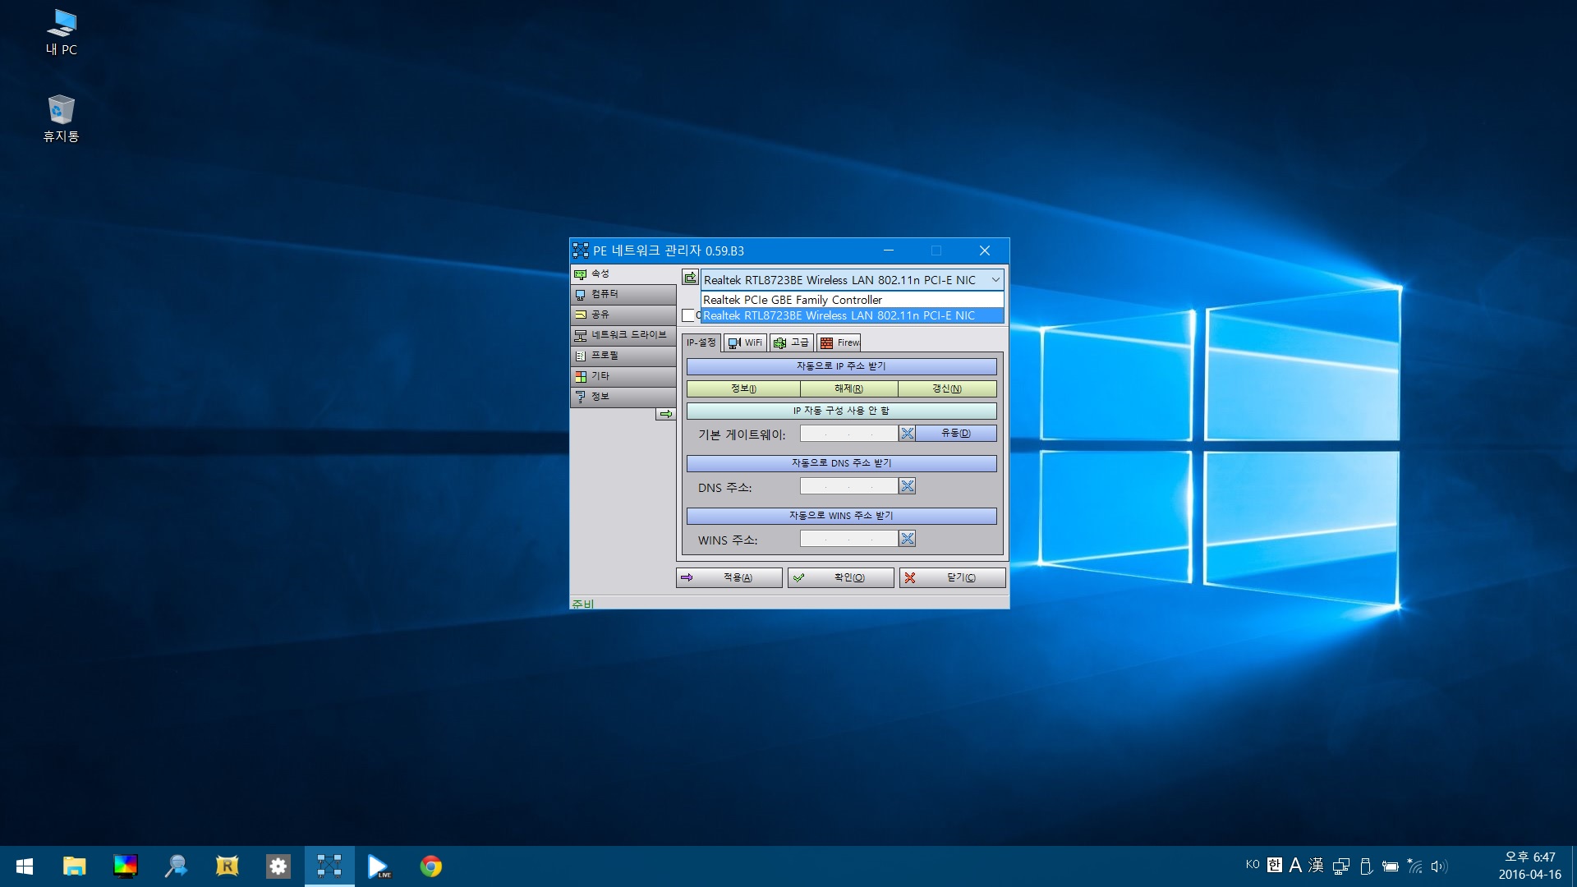The image size is (1577, 887).
Task: Open the 휴지통 recycle bin icon
Action: [x=62, y=119]
